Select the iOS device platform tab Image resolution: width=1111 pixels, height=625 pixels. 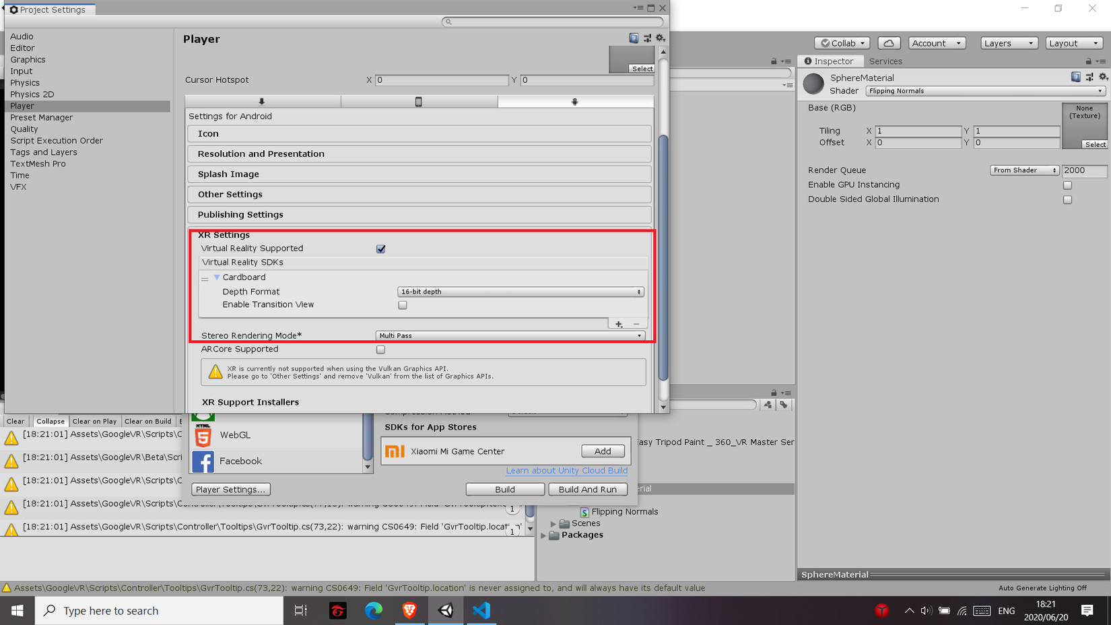419,102
